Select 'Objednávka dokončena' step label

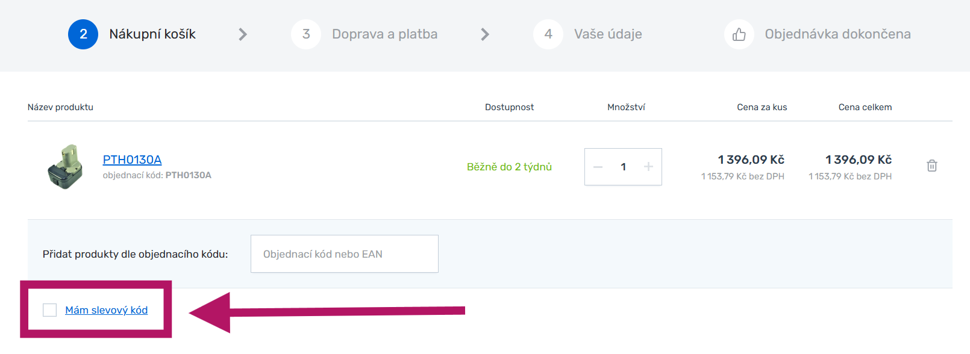[x=837, y=34]
